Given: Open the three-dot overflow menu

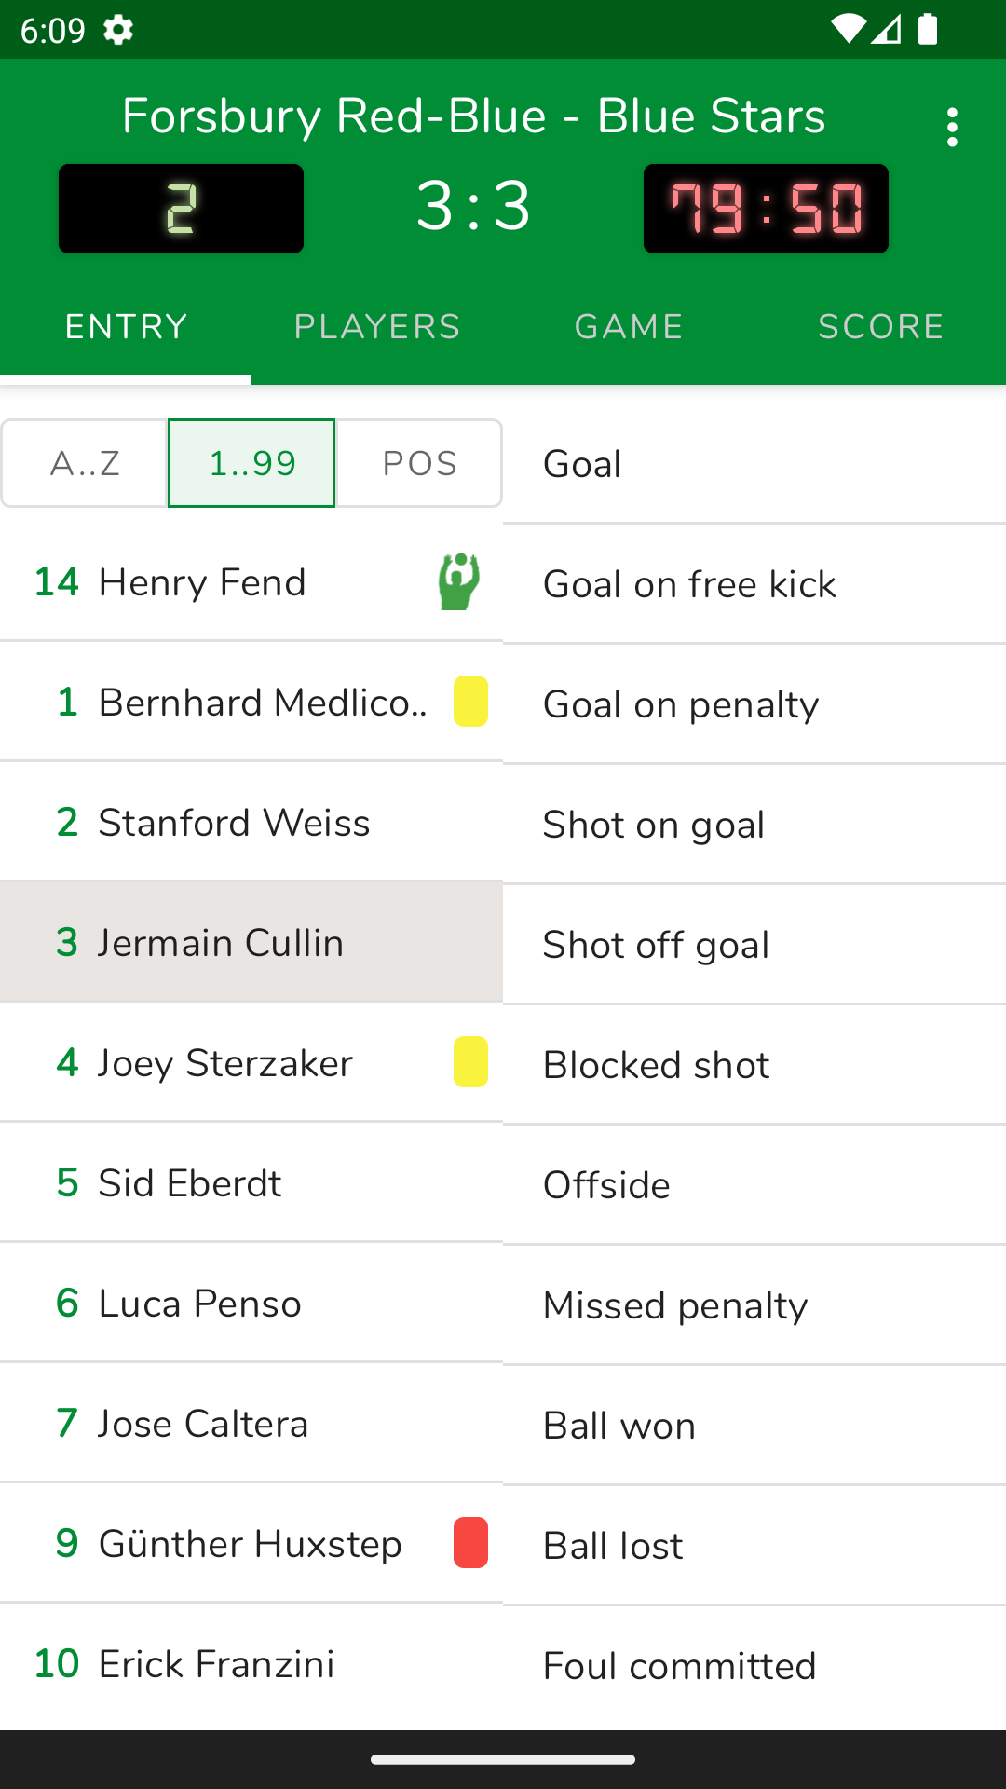Looking at the screenshot, I should pos(951,127).
